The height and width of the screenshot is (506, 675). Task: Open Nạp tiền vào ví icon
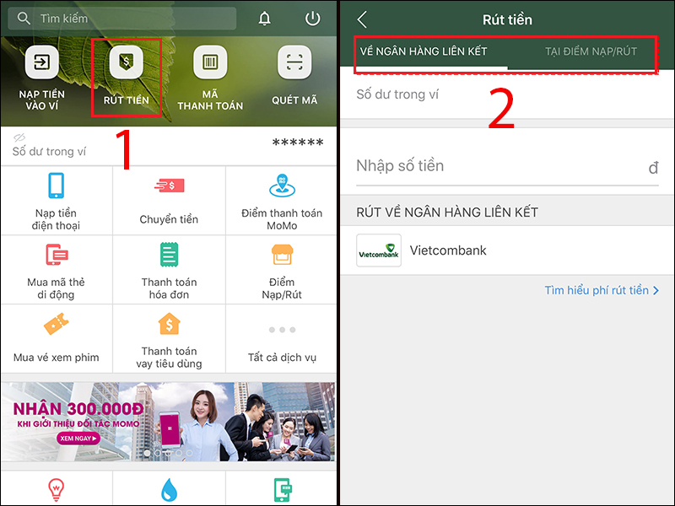41,62
